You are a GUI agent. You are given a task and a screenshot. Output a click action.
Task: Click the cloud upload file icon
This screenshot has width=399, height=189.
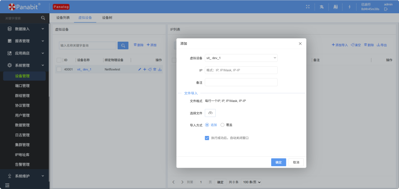(210, 113)
